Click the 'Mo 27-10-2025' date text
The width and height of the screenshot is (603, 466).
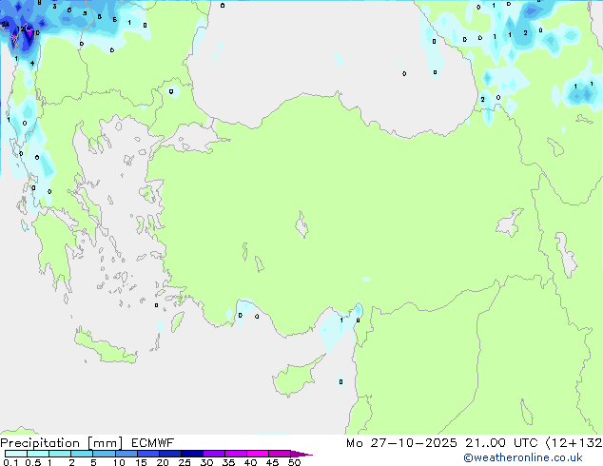[401, 443]
